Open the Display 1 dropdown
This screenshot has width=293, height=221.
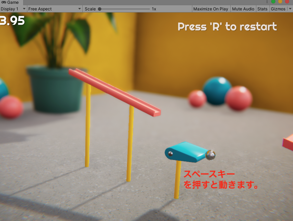click(x=13, y=9)
